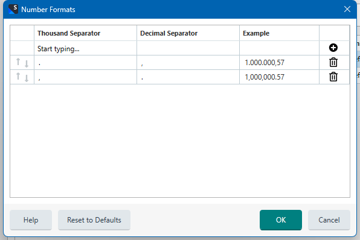Viewport: 360px width, 240px height.
Task: Select the Example column header
Action: click(x=279, y=33)
